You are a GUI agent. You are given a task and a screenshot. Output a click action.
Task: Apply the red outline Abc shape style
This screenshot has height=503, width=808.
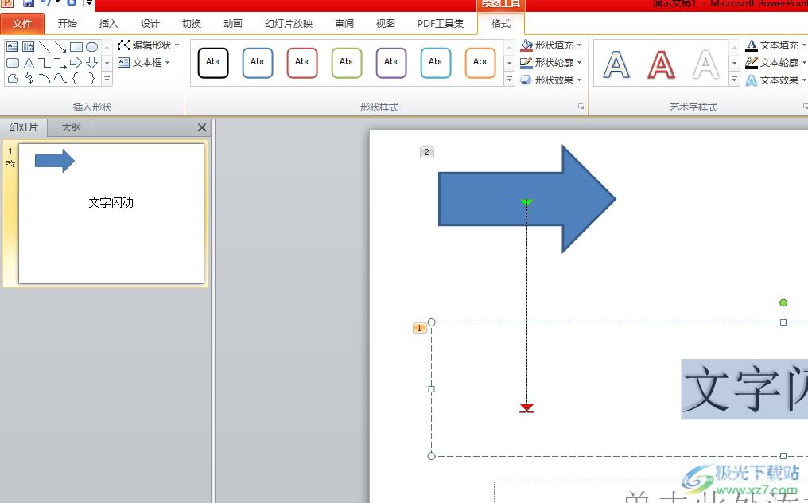point(302,62)
